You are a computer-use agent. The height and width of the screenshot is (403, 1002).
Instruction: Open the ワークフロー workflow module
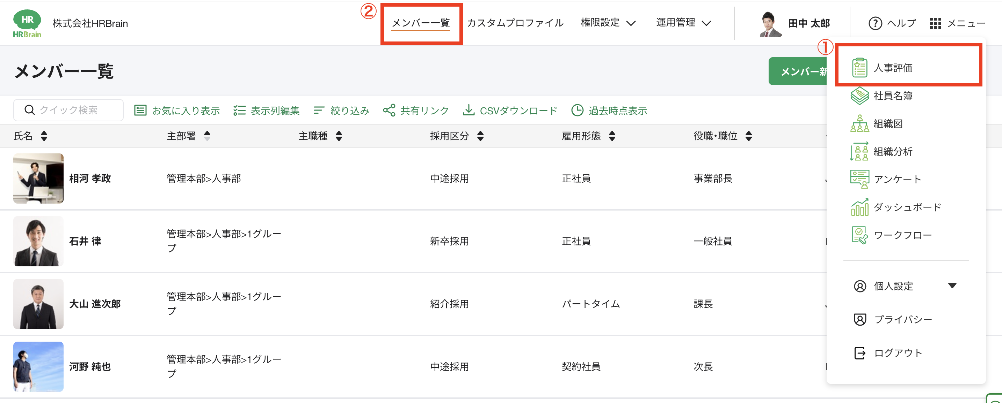[x=891, y=235]
